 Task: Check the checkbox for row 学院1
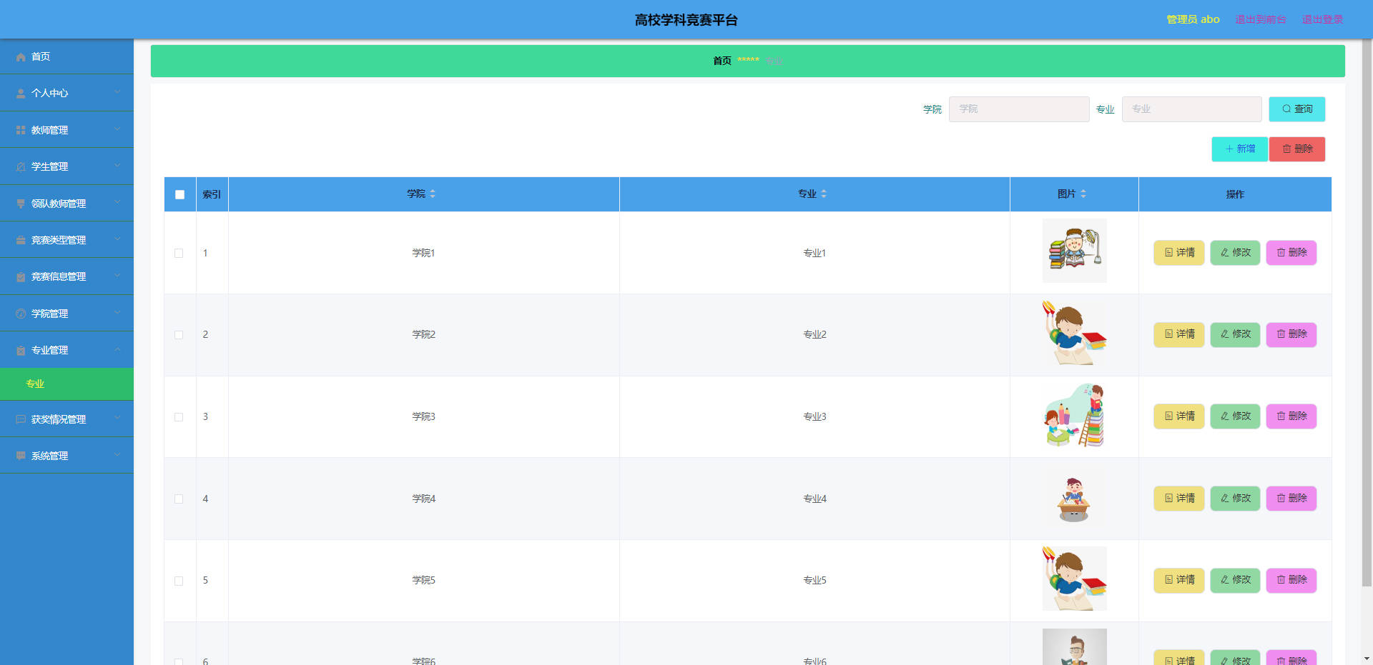coord(179,254)
